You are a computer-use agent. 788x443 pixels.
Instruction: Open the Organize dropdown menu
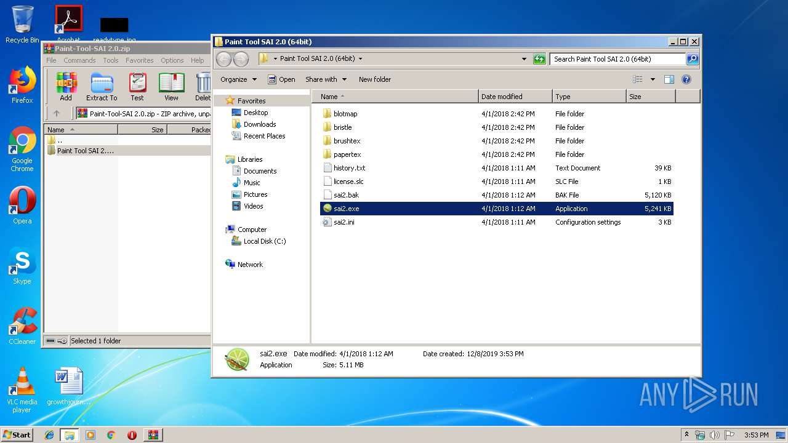pos(238,79)
